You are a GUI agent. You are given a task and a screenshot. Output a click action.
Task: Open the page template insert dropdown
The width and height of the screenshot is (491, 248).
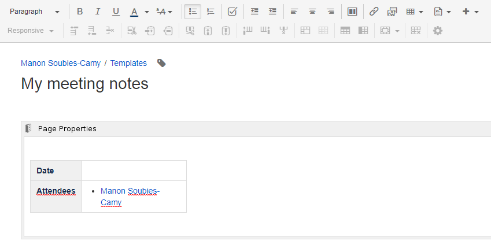click(442, 12)
